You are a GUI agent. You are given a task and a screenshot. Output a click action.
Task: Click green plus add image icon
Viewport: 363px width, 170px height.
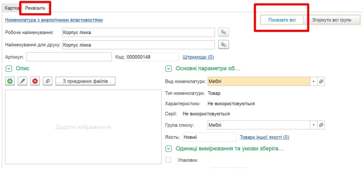tap(10, 81)
